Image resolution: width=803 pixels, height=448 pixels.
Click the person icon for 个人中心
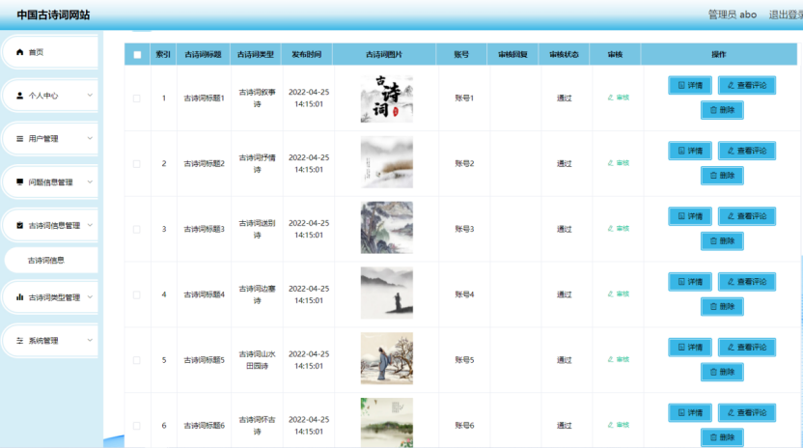[x=20, y=96]
